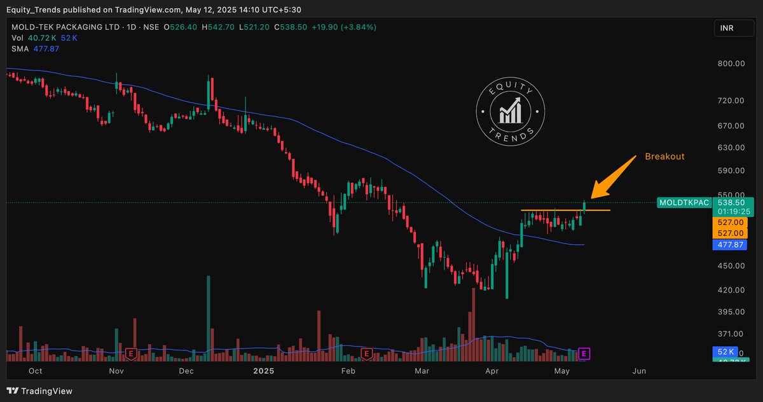Click the TradingView logo at bottom left
This screenshot has height=402, width=763.
coord(39,391)
